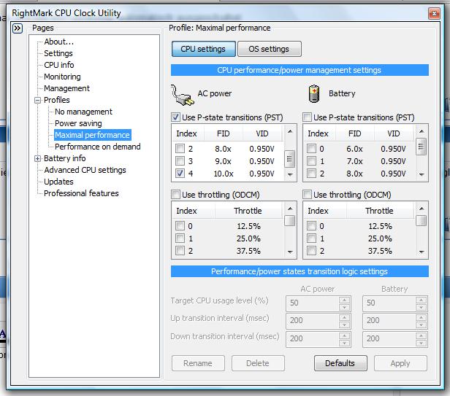Check Battery throttle index 0 (12.5%)
Screen dimensions: 450x396
(x=311, y=226)
